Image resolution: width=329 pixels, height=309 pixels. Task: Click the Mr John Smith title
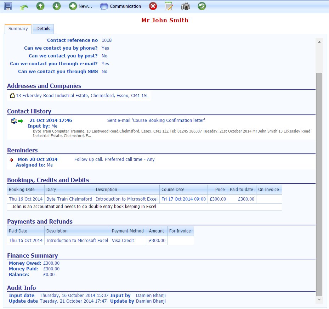(x=165, y=20)
